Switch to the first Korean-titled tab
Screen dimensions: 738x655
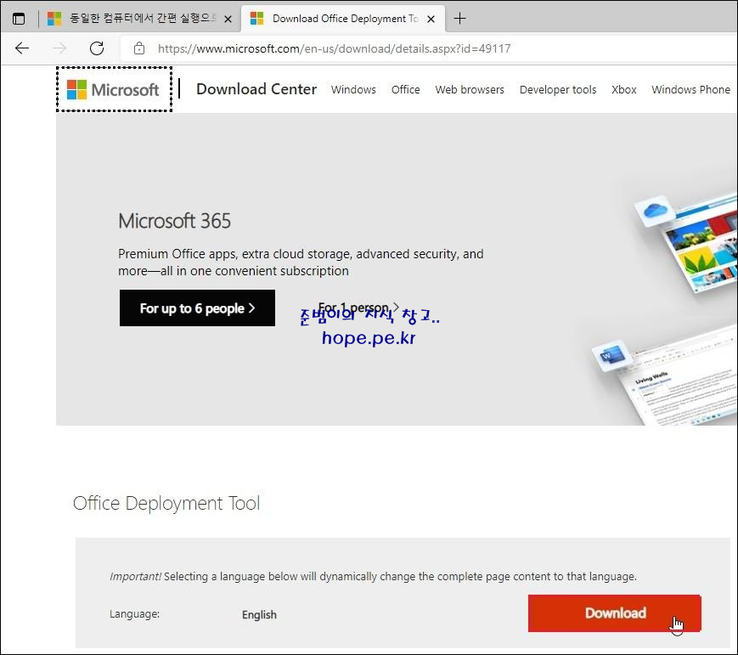[x=138, y=19]
